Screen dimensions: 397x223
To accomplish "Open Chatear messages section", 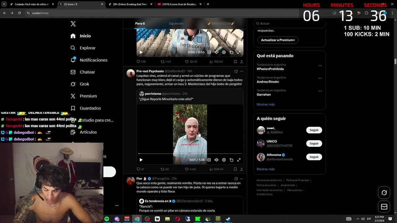I will click(x=83, y=72).
